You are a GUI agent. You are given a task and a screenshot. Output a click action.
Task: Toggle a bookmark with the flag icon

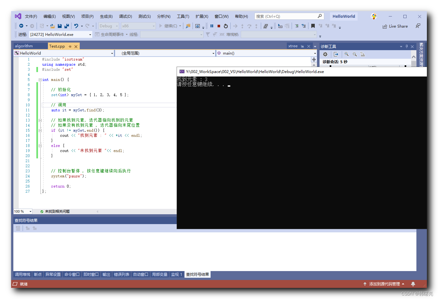[x=313, y=26]
